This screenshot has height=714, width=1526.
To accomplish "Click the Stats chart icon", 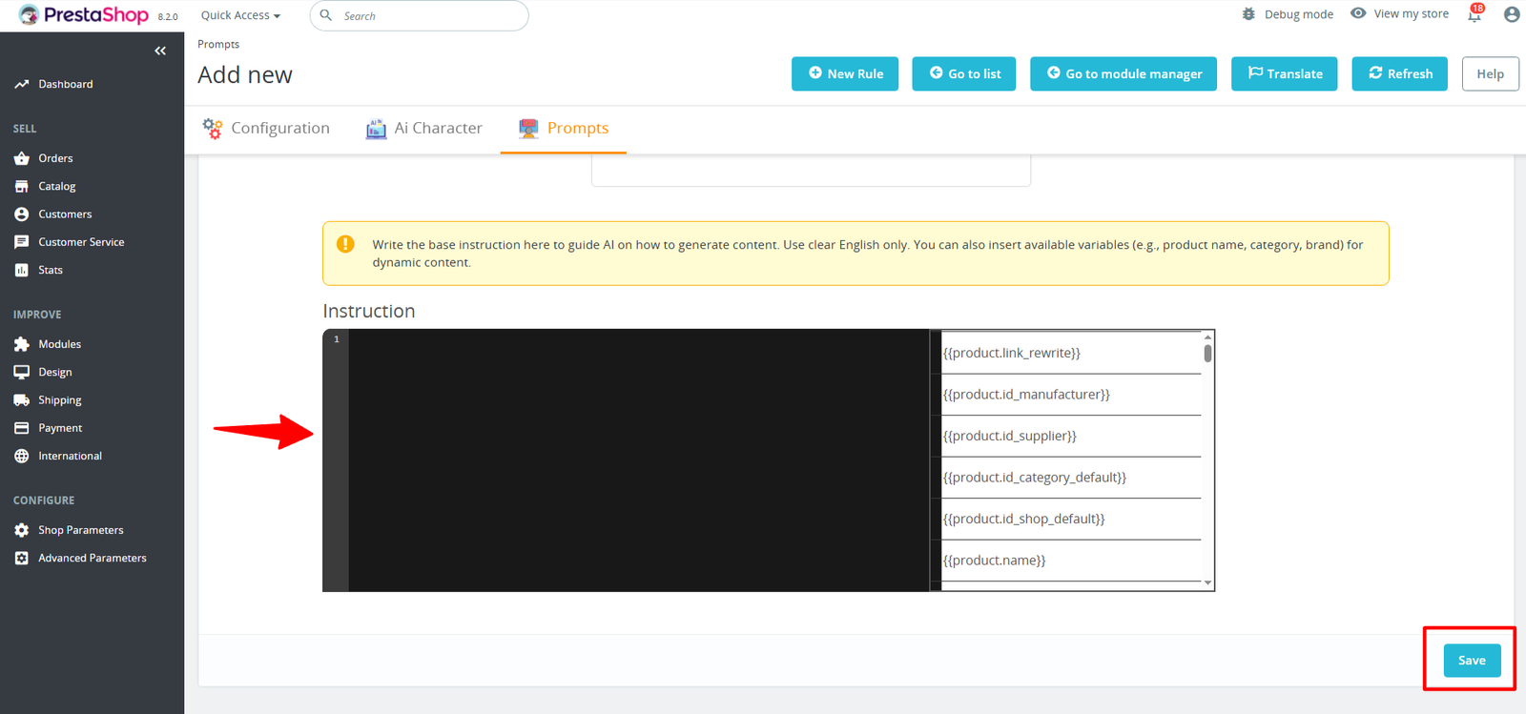I will click(22, 270).
